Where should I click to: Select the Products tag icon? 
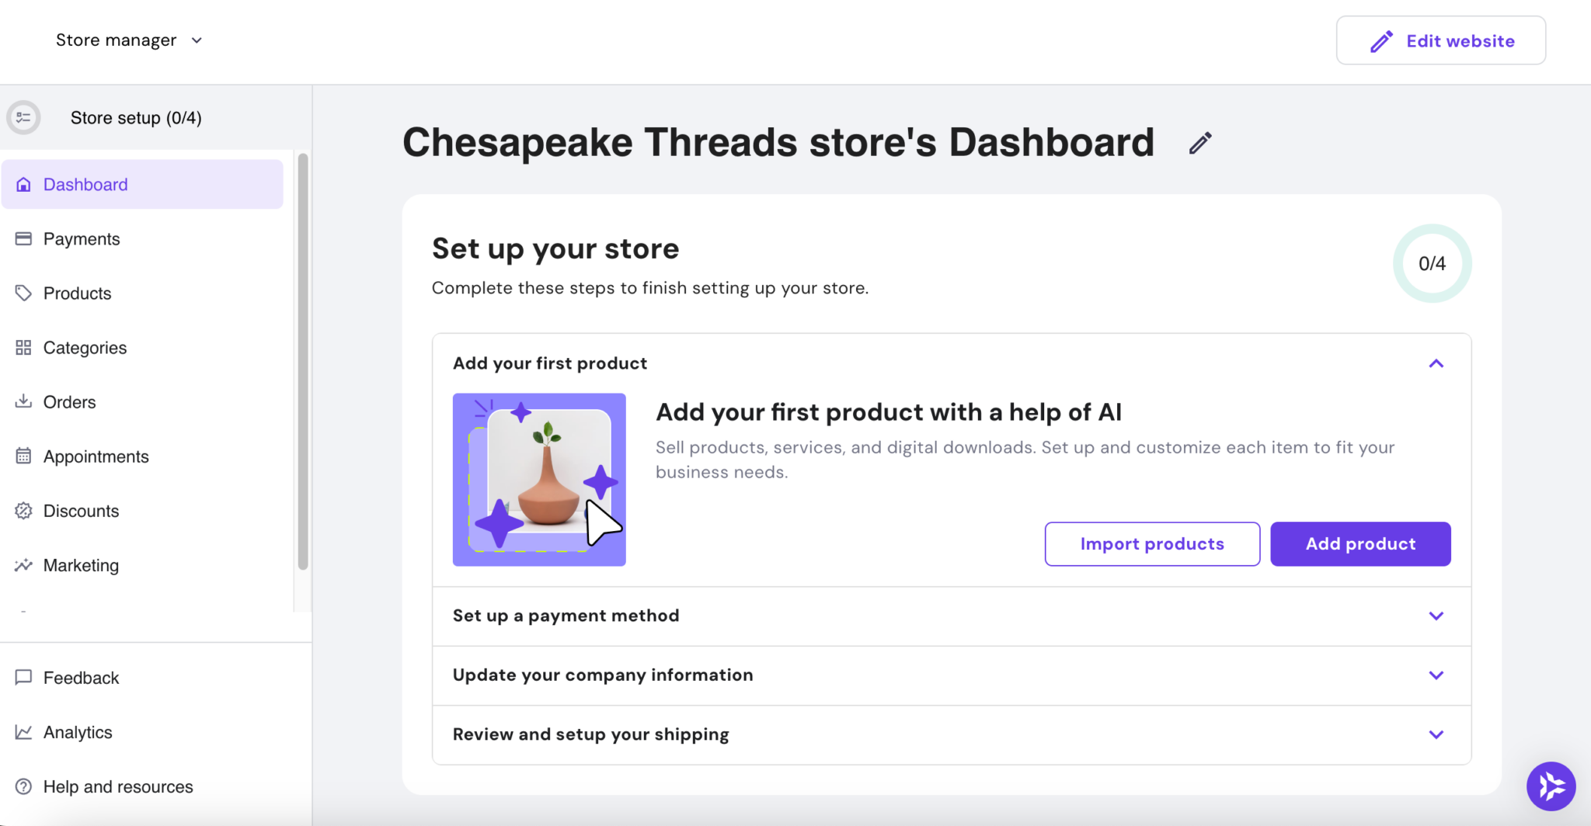click(x=23, y=293)
